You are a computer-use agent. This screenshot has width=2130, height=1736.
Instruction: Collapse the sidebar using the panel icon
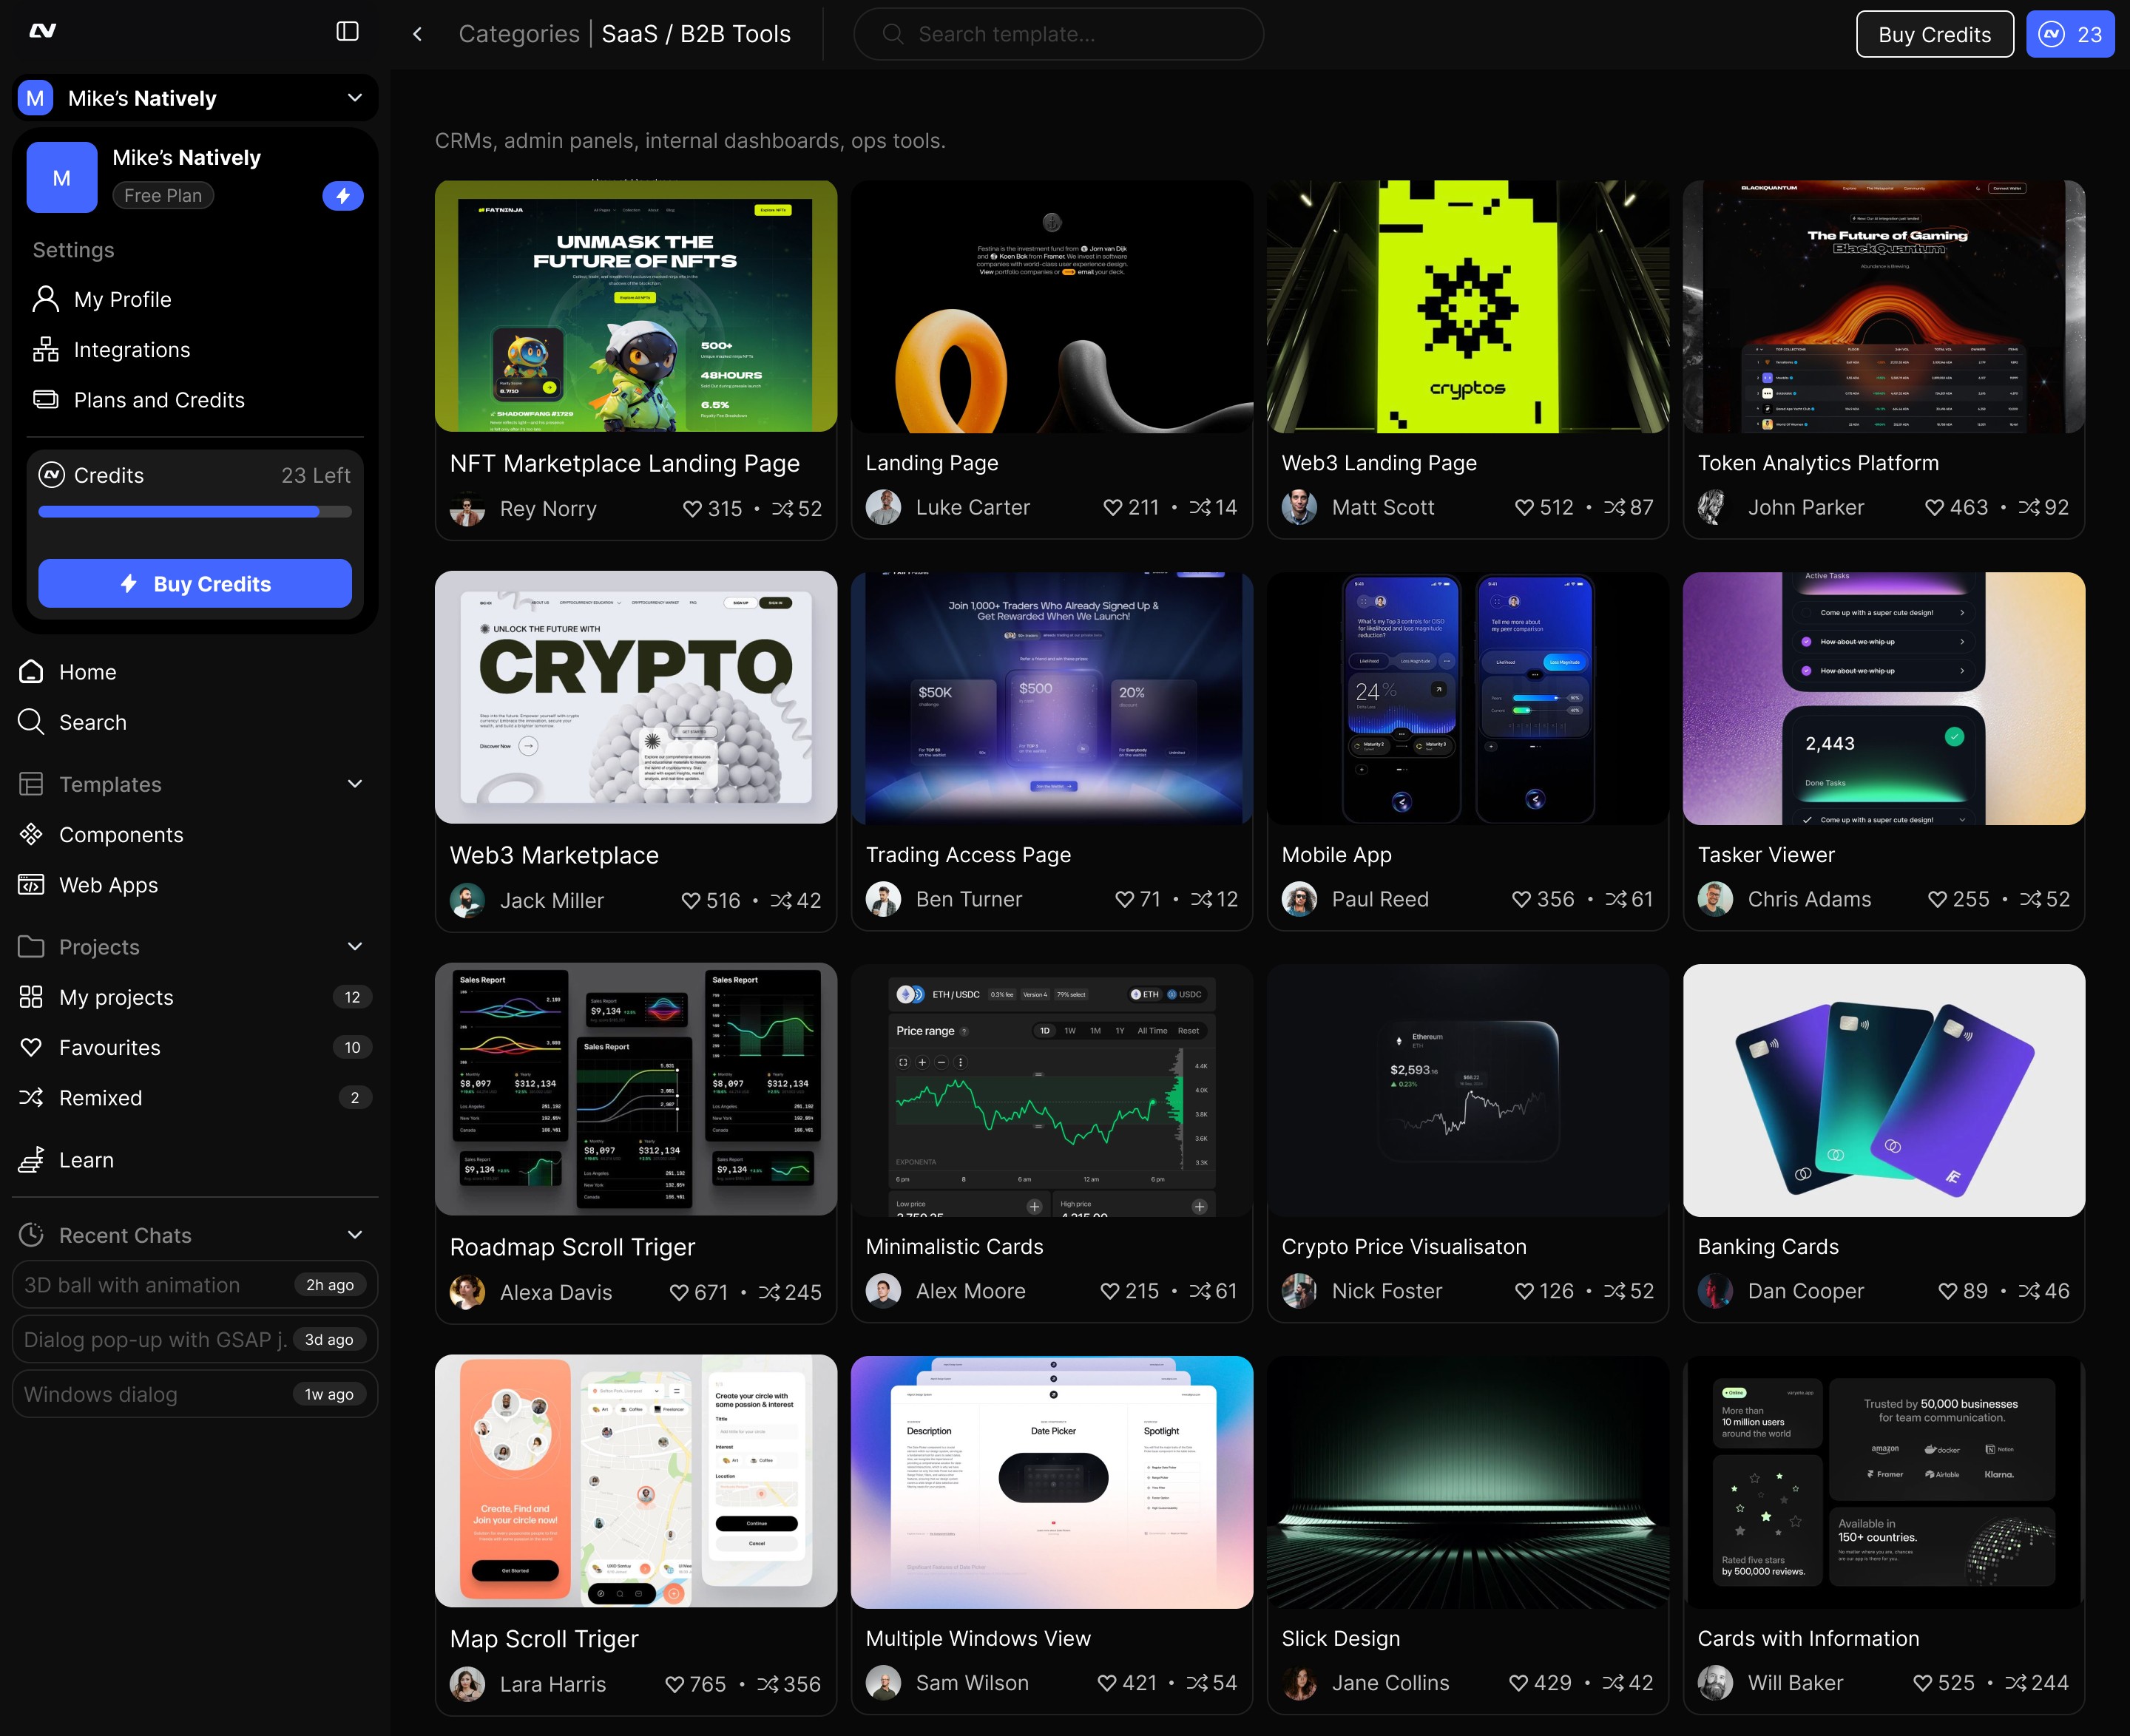347,31
